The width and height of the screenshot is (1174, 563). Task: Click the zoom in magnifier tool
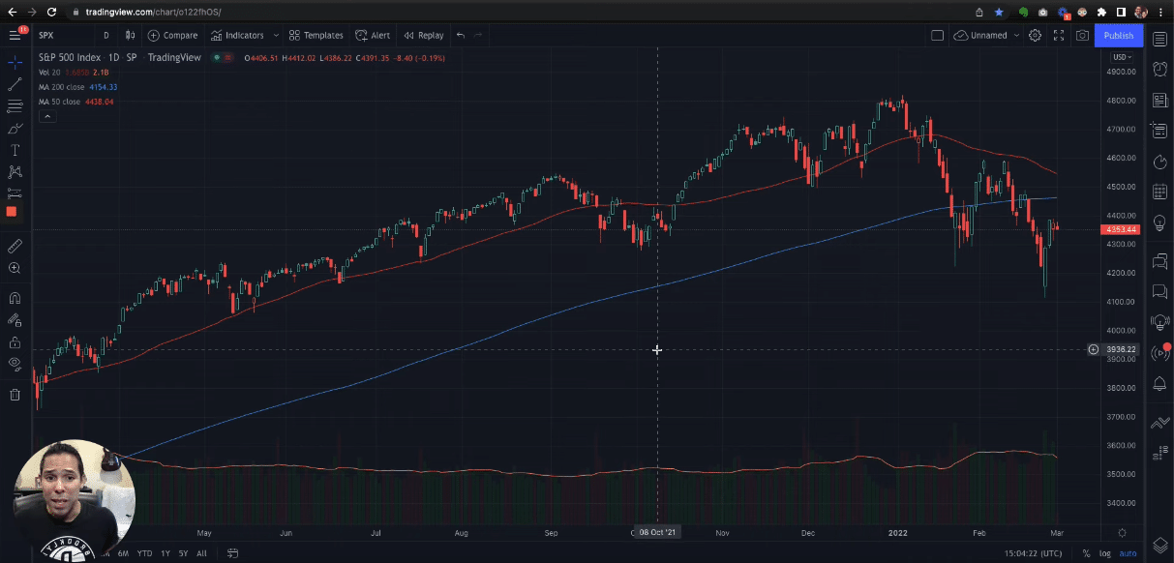tap(15, 268)
